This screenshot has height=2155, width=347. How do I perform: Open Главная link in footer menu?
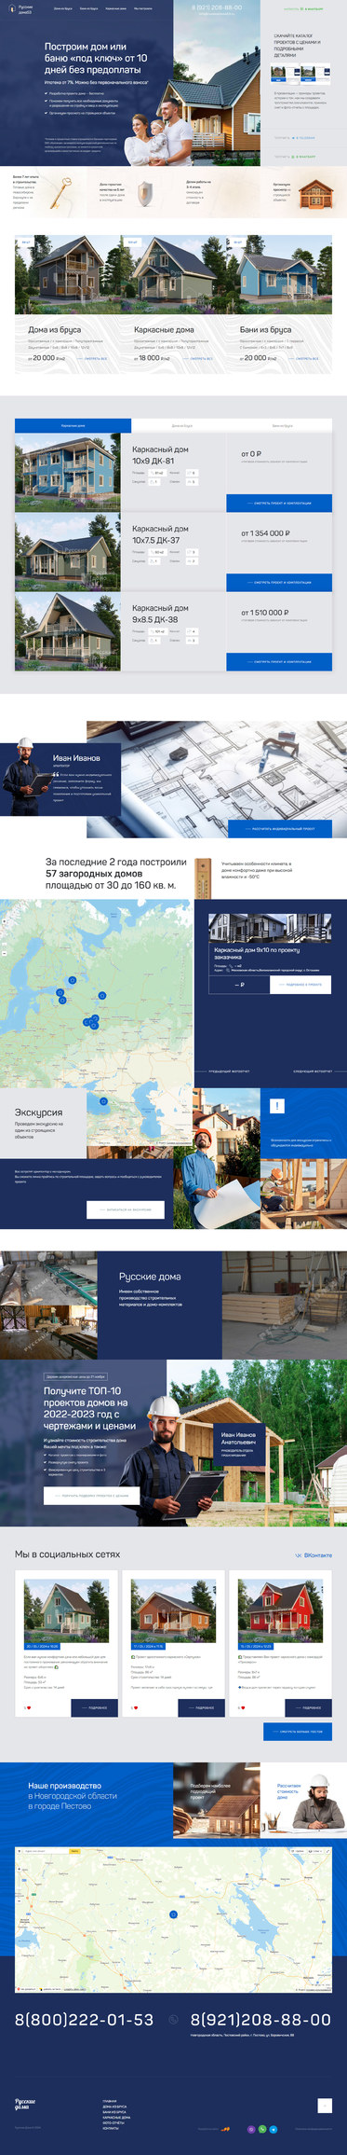110,2100
